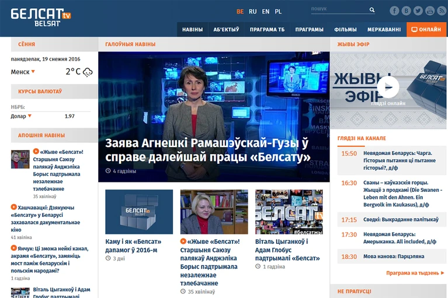Open the ФІЛЬМЫ menu item

(x=345, y=29)
